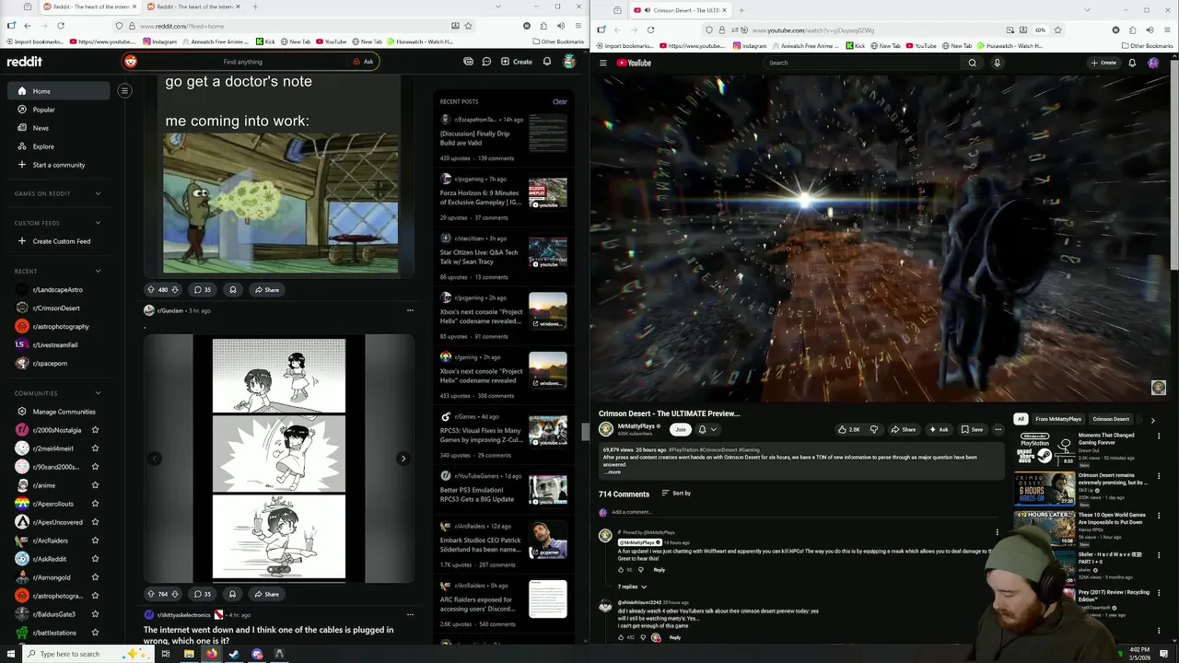Toggle favorite star for r/2meirl4meirl
The width and height of the screenshot is (1179, 663).
(95, 448)
